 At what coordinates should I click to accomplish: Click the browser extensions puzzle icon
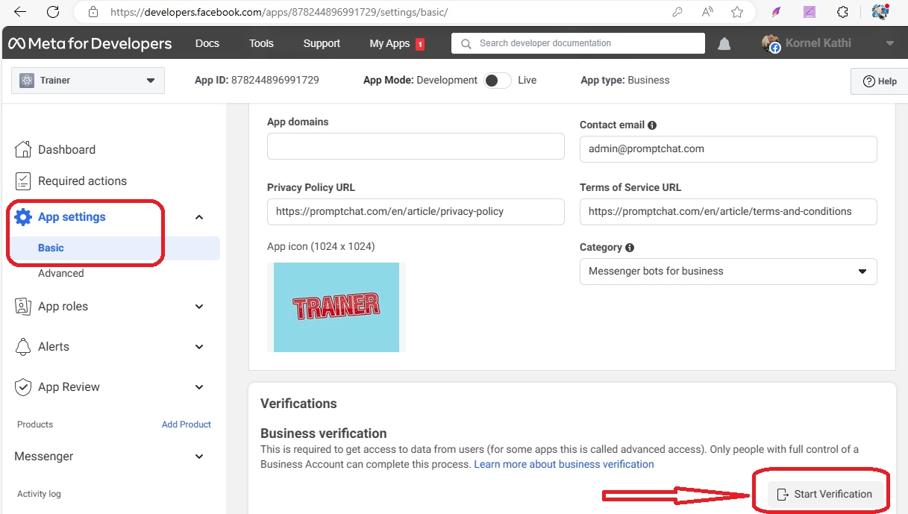point(842,12)
